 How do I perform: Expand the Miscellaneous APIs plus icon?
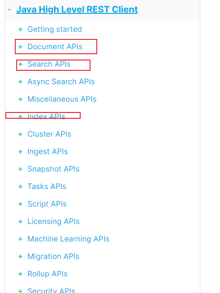[x=20, y=99]
